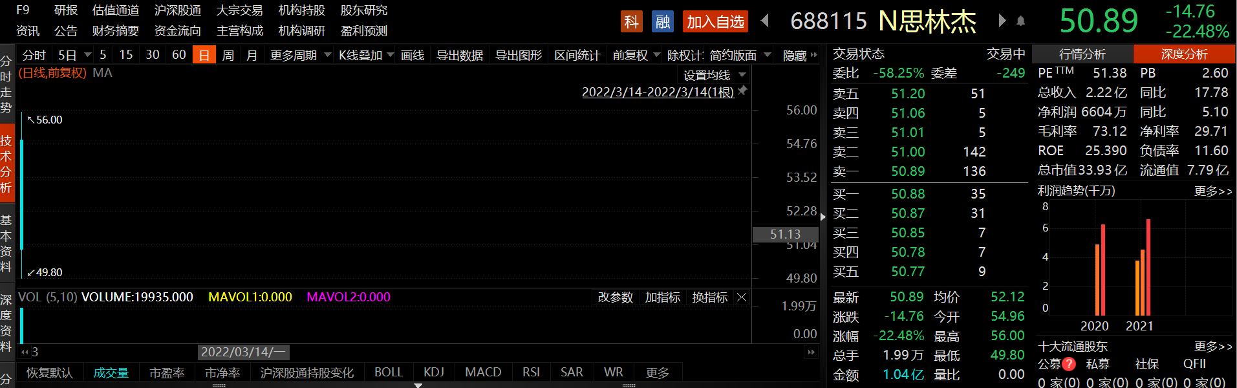Select 市盈率 indicator tab
Screen dimensions: 1237x388
pos(167,372)
